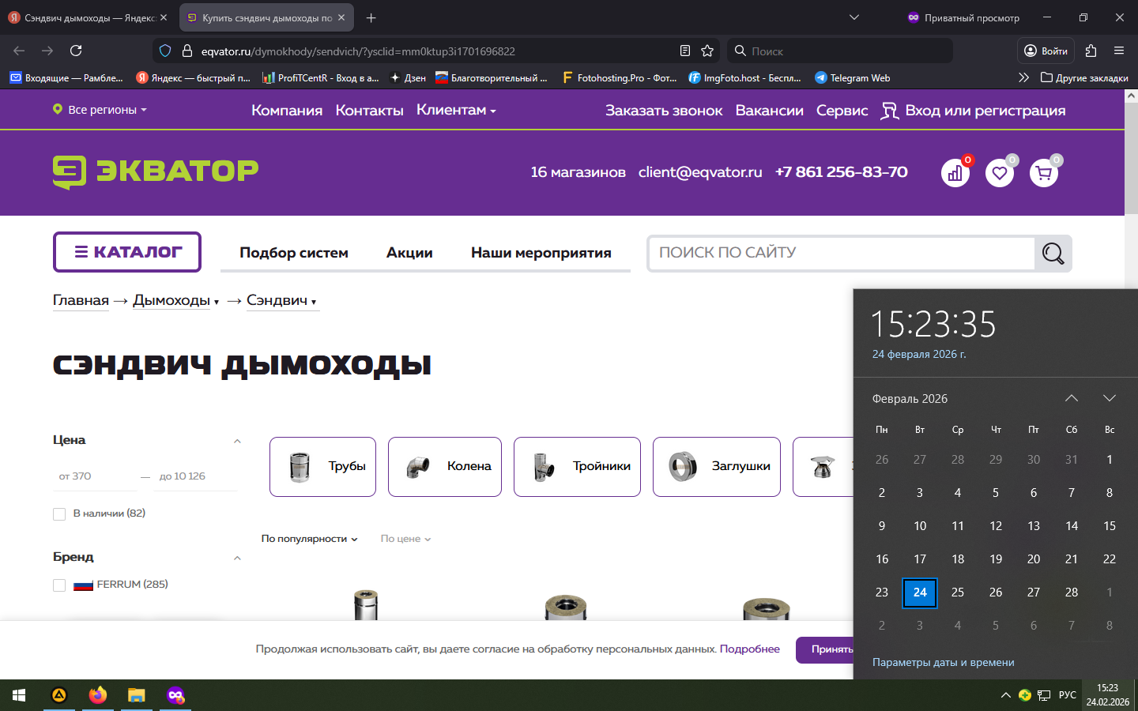Open the tracking protection shield icon
This screenshot has height=711, width=1138.
[x=165, y=51]
